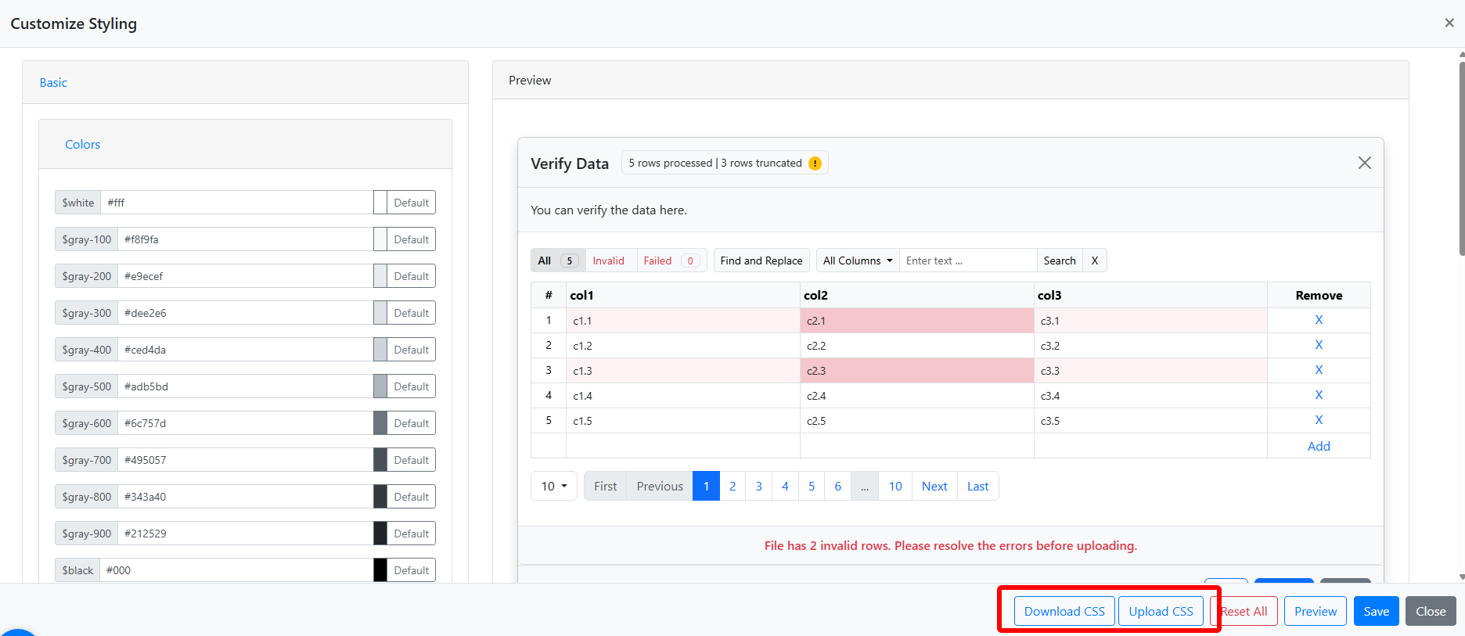The image size is (1465, 636).
Task: Reset $gray-600 with its Default button
Action: click(x=411, y=423)
